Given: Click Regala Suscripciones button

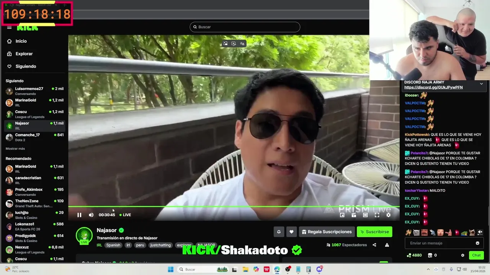Looking at the screenshot, I should pyautogui.click(x=327, y=232).
